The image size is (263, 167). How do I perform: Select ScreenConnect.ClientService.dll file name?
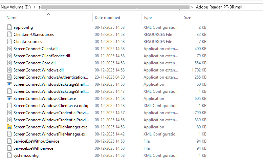click(42, 56)
